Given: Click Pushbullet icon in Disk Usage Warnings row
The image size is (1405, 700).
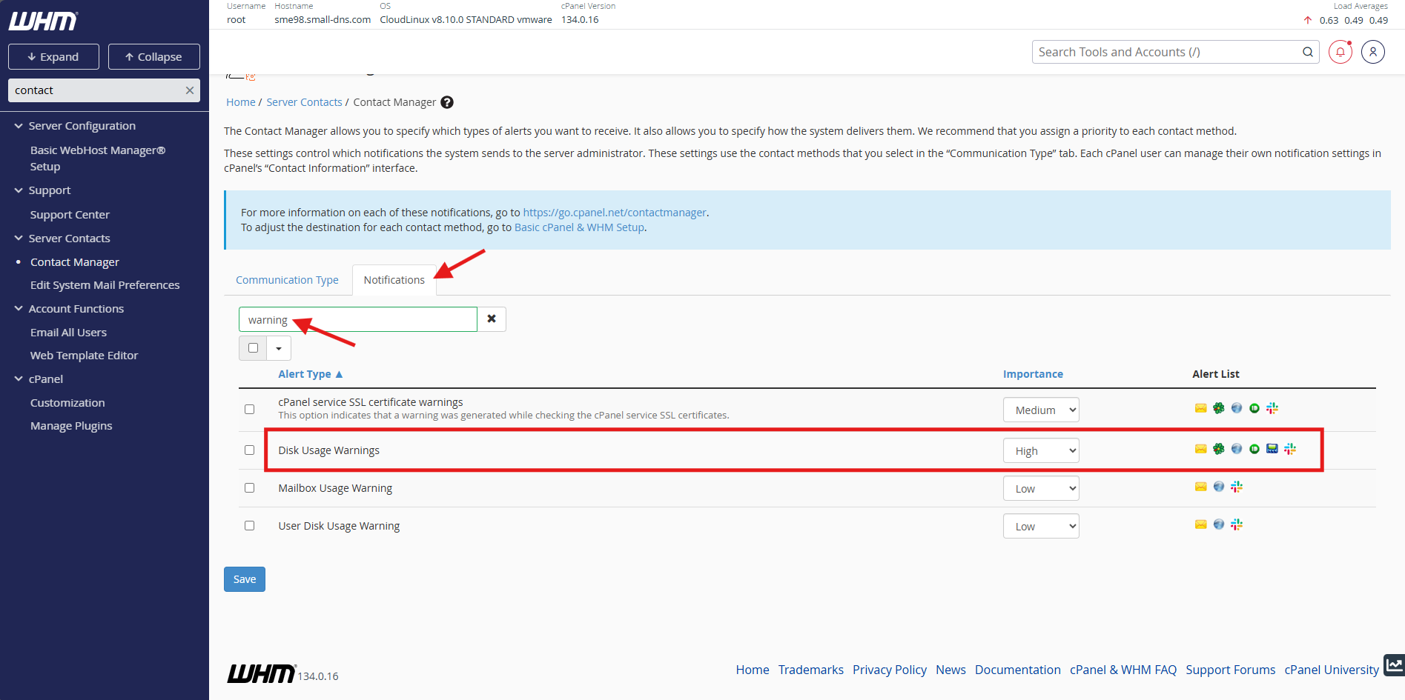Looking at the screenshot, I should tap(1254, 449).
